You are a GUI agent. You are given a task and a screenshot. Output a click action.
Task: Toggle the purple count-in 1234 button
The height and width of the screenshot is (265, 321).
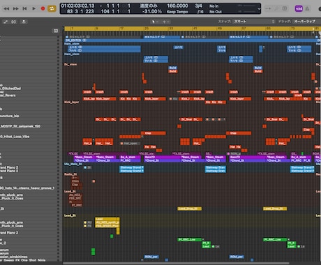pos(299,9)
